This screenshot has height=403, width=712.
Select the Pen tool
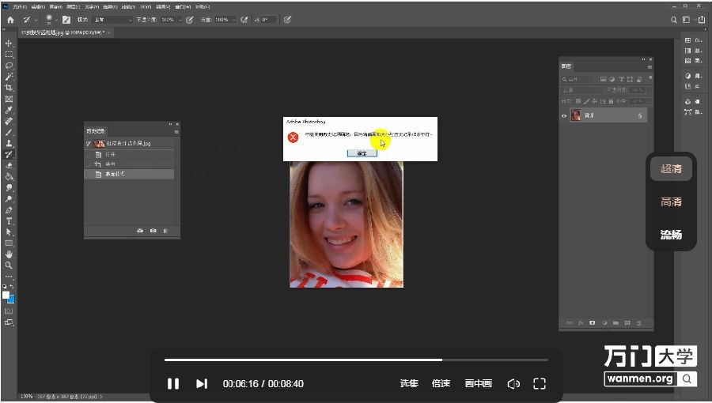[x=9, y=210]
